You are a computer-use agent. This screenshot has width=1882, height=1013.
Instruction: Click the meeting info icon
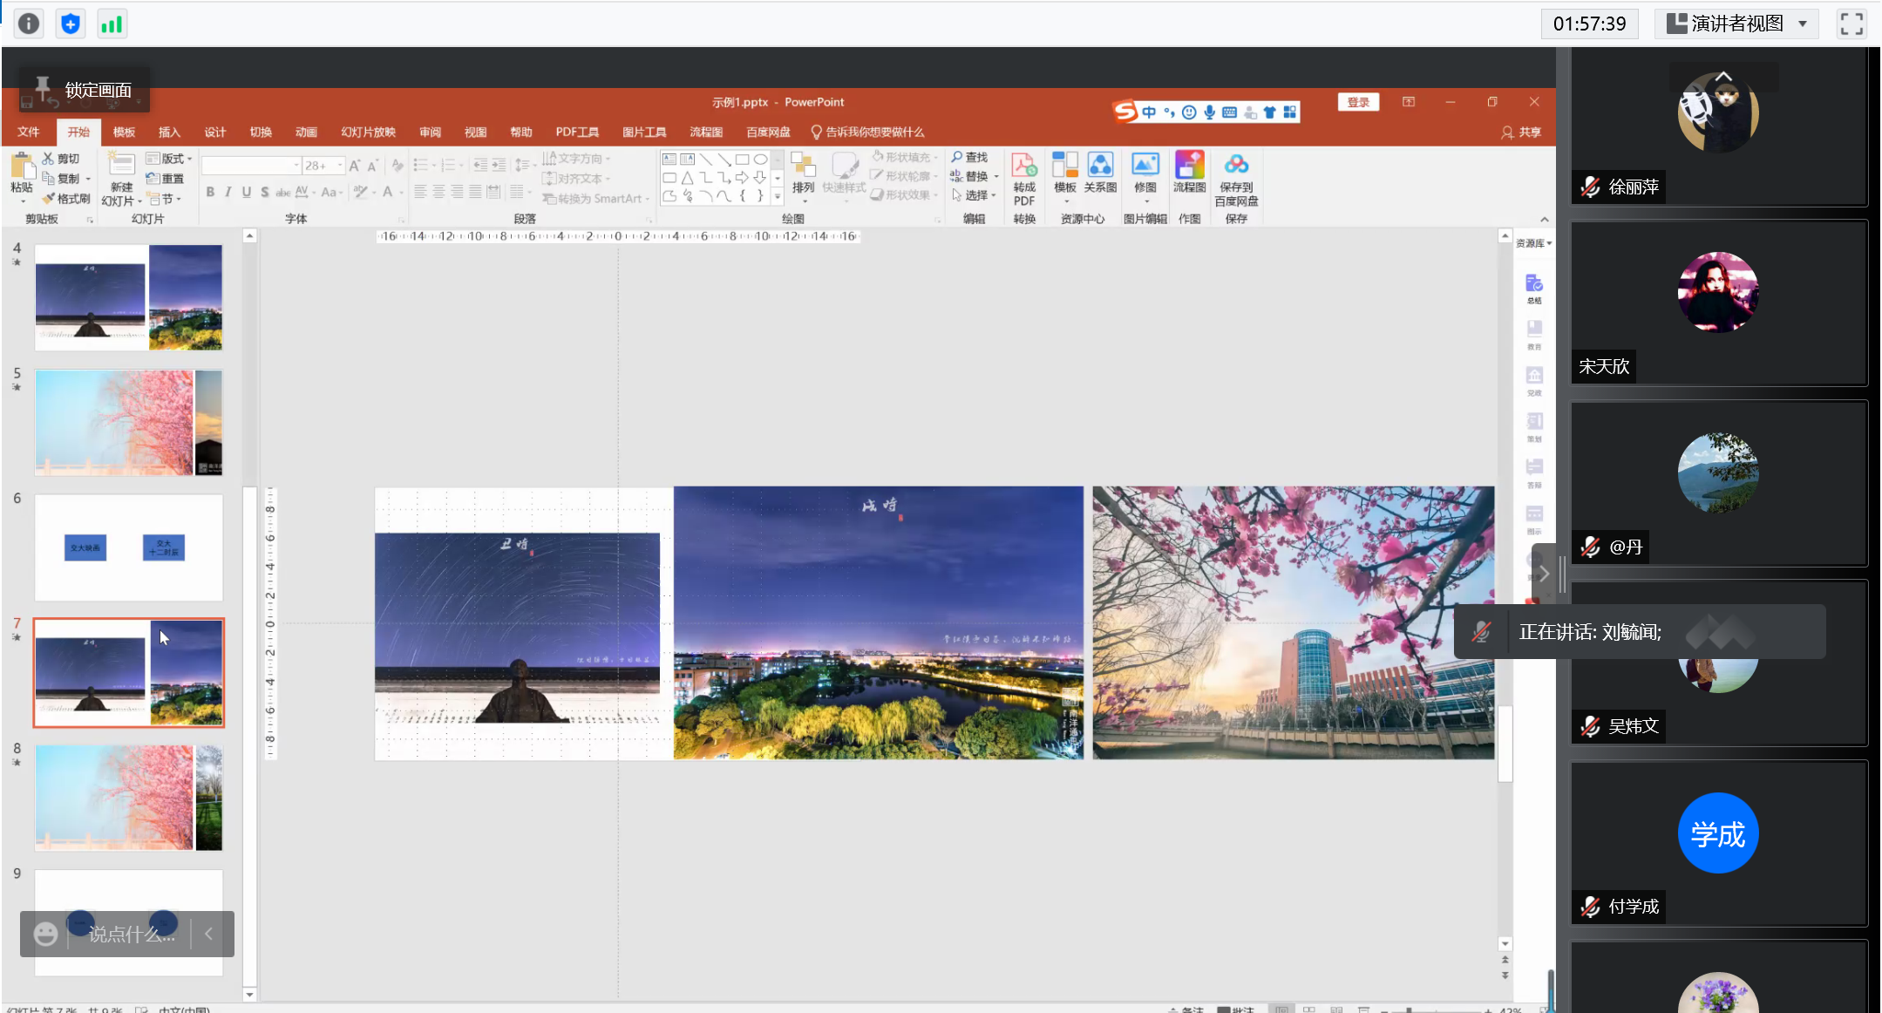tap(29, 24)
